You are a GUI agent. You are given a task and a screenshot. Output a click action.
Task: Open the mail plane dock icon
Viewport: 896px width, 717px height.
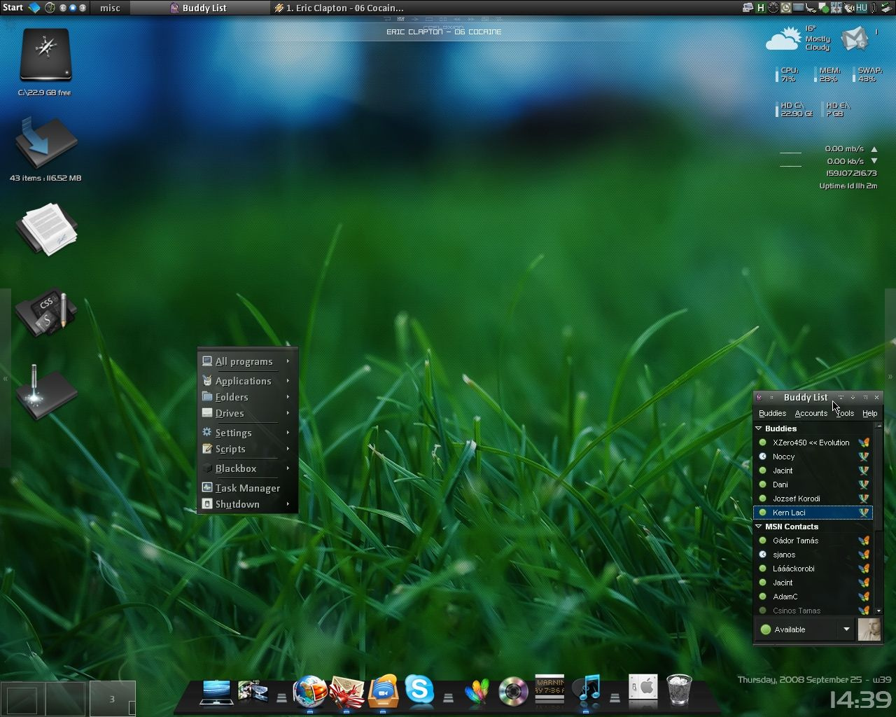click(346, 692)
